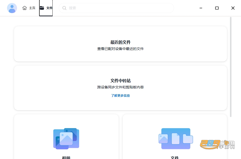241x159 pixels.
Task: Close the application window
Action: tap(233, 8)
